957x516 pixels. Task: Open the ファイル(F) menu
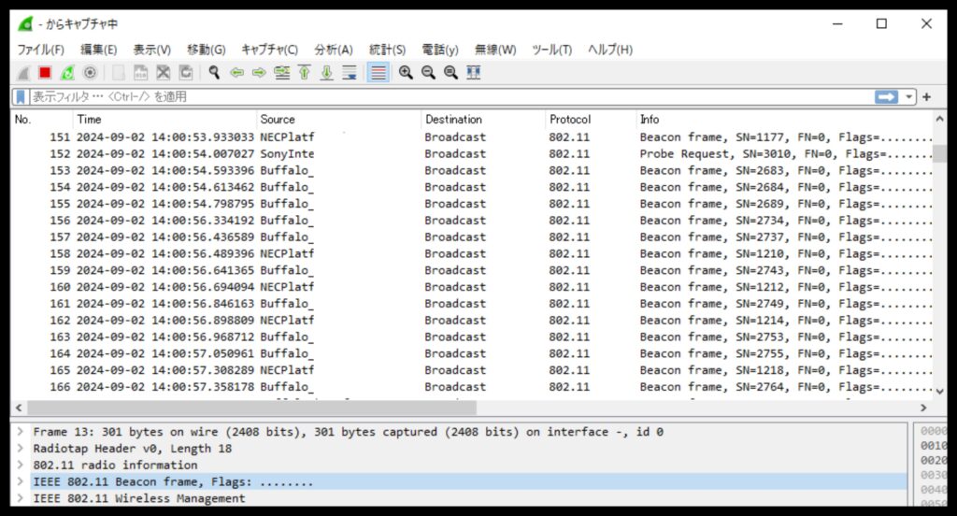pyautogui.click(x=40, y=50)
